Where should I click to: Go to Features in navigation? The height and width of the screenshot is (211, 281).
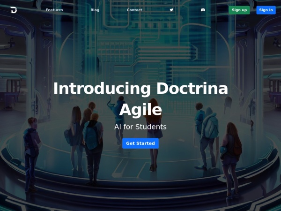pyautogui.click(x=54, y=10)
